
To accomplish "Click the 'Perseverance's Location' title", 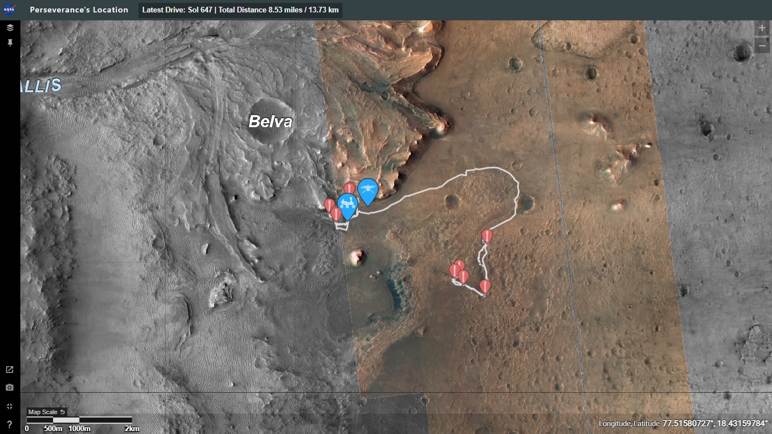I will [79, 10].
